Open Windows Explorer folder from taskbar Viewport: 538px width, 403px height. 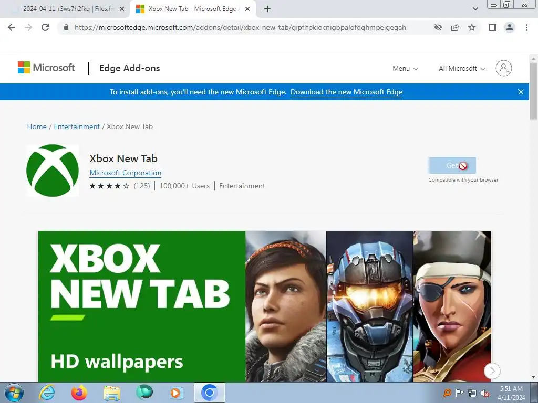112,393
